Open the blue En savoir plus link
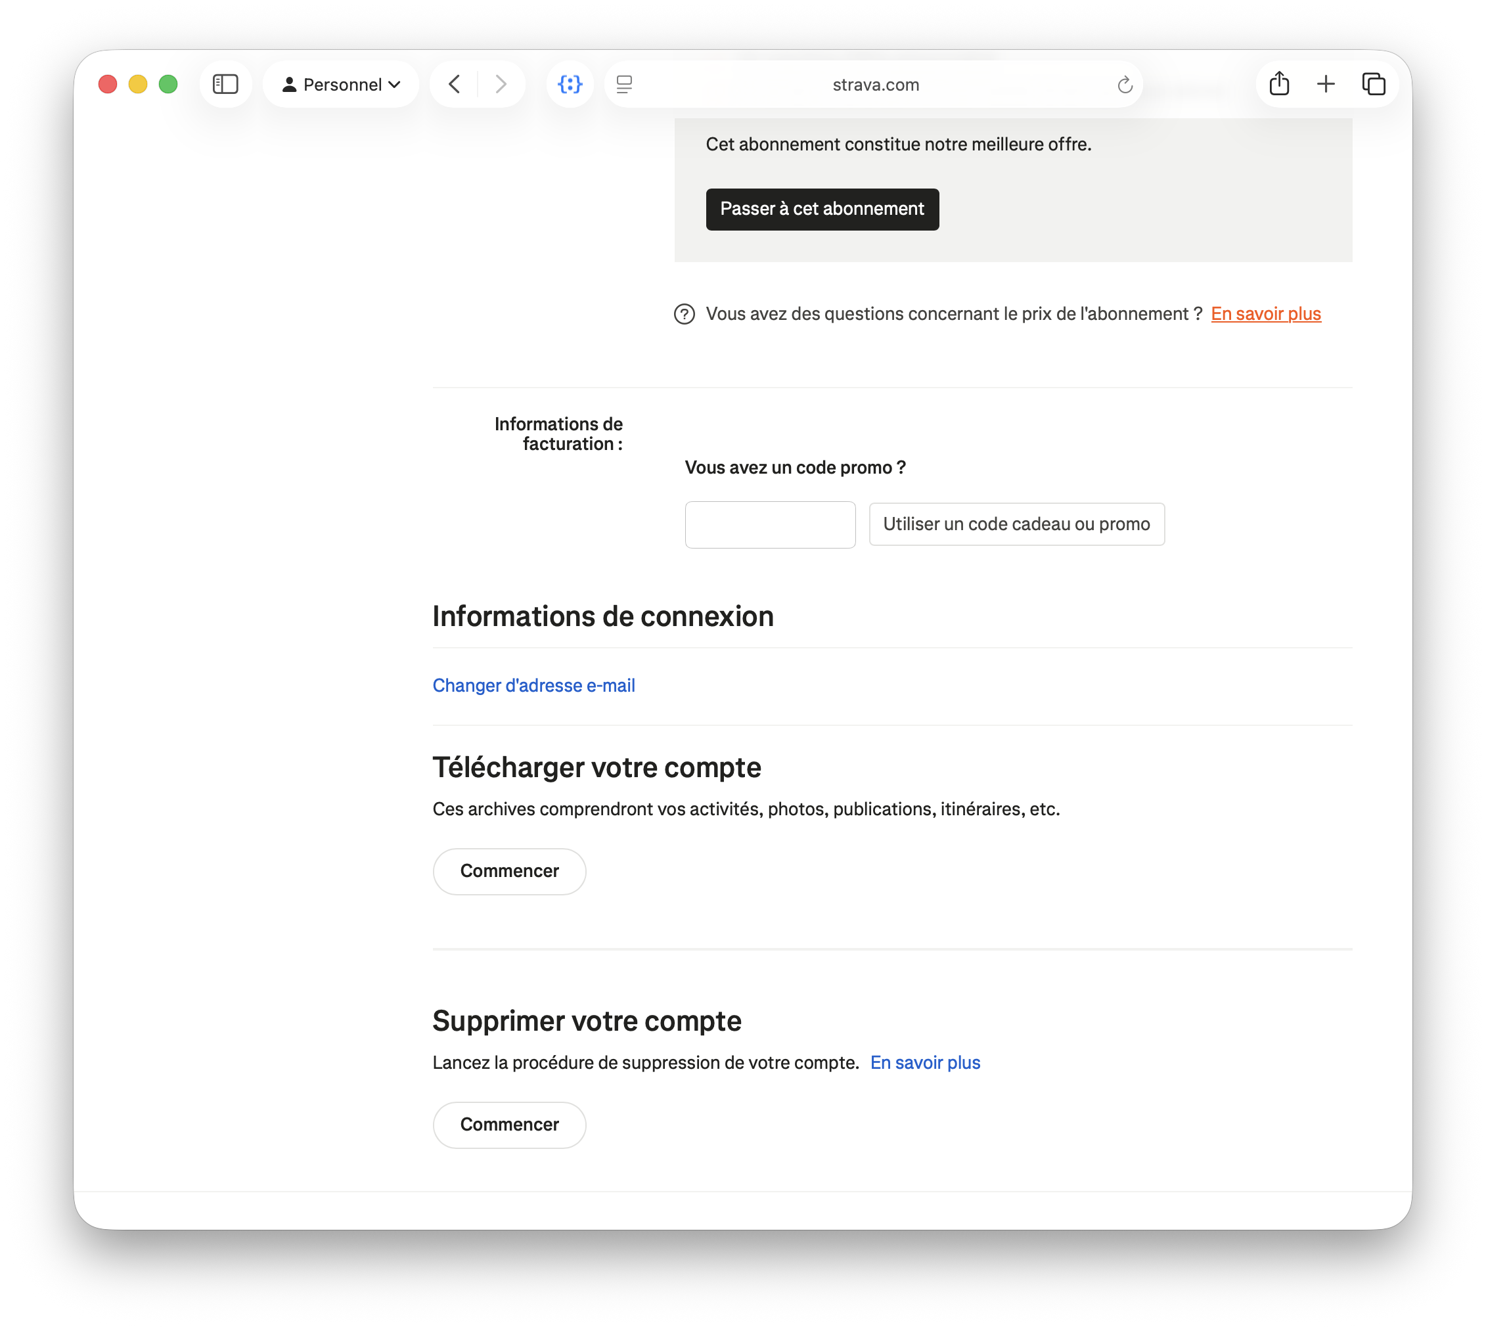This screenshot has height=1327, width=1486. click(x=925, y=1062)
